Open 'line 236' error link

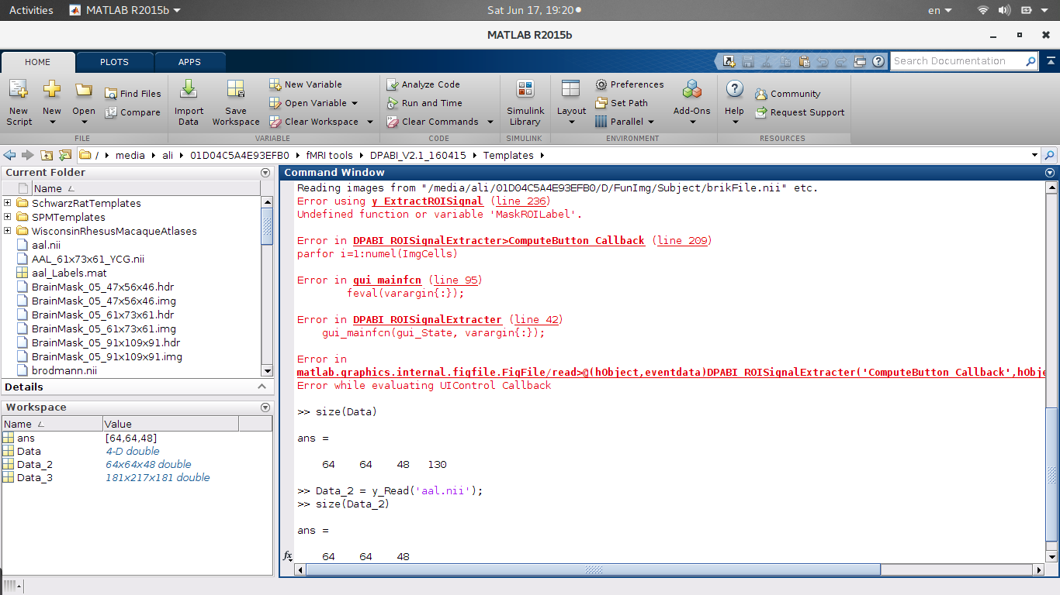point(521,201)
